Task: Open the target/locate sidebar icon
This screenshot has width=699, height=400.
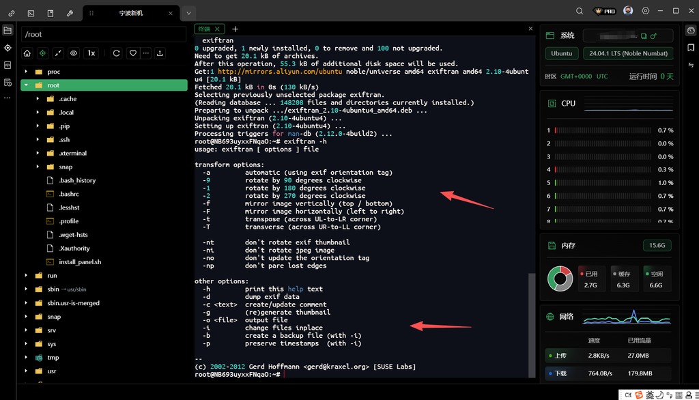Action: tap(8, 48)
